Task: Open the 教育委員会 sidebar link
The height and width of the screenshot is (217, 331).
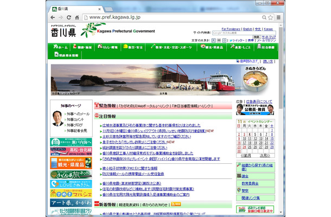Action: (x=250, y=183)
